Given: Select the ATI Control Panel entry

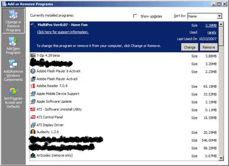Looking at the screenshot, I should pyautogui.click(x=124, y=117).
